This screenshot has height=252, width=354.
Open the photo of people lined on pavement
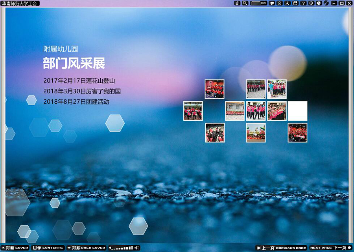(x=256, y=89)
